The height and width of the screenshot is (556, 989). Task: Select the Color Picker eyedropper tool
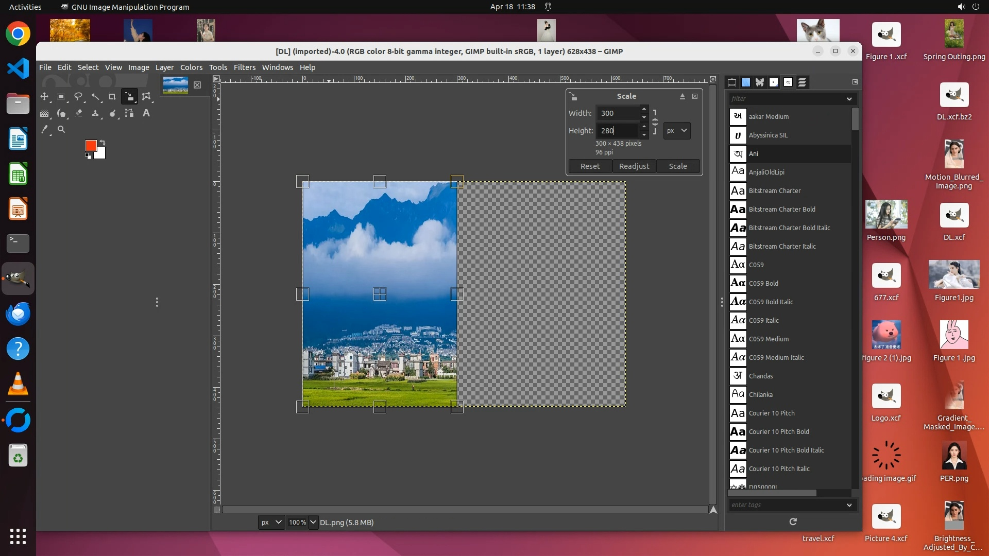tap(45, 130)
